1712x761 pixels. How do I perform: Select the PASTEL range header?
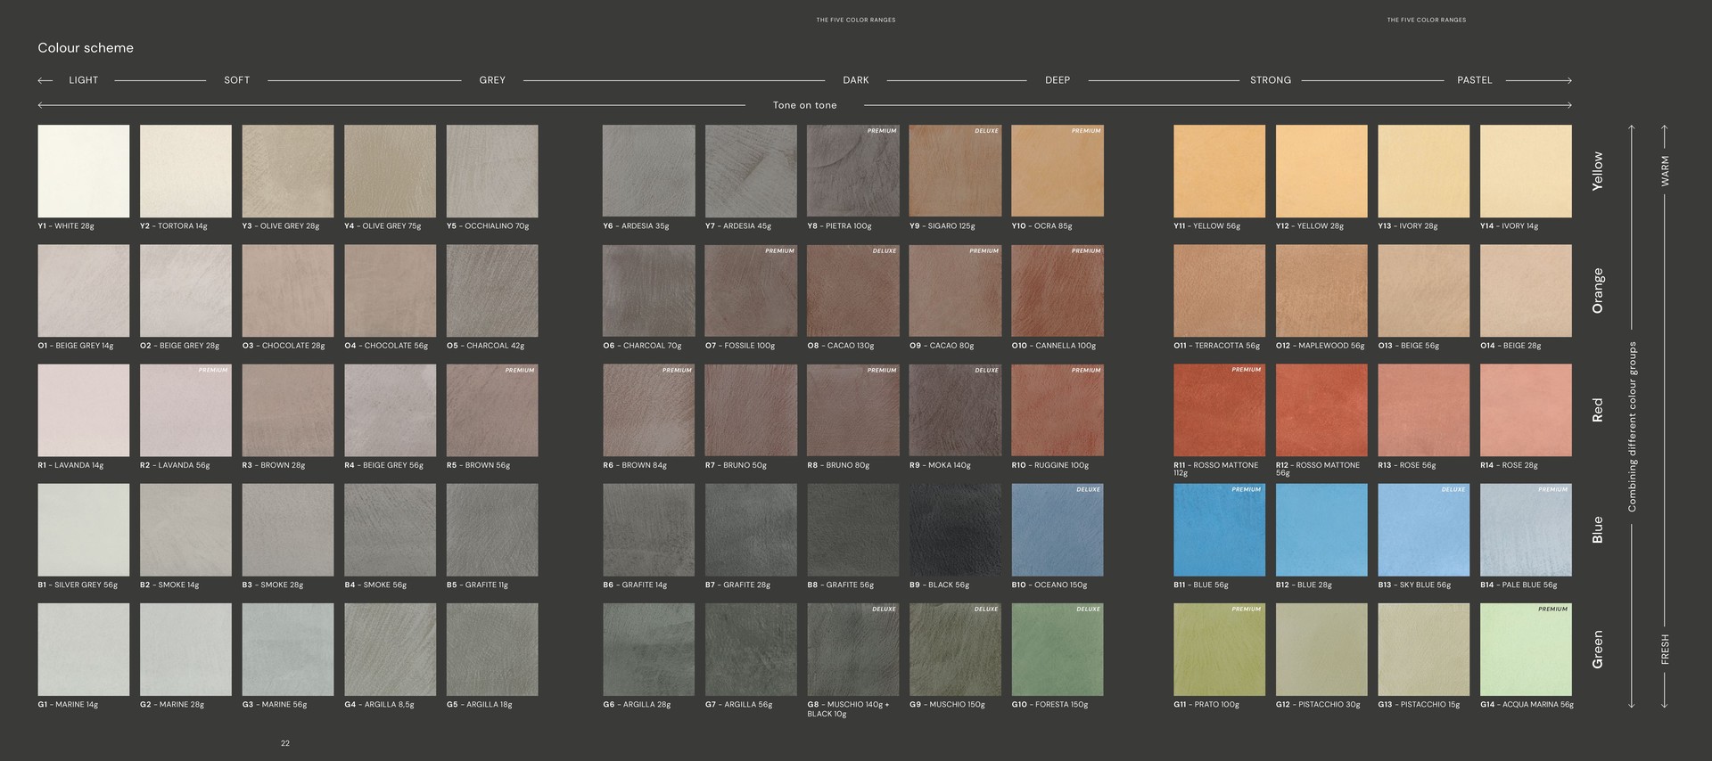point(1474,80)
